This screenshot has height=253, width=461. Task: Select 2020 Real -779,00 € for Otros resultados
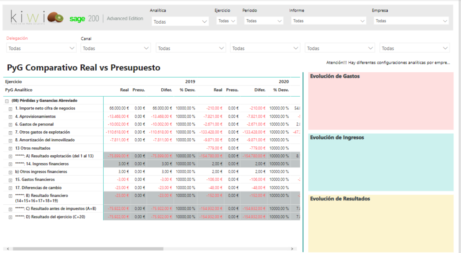pos(215,148)
